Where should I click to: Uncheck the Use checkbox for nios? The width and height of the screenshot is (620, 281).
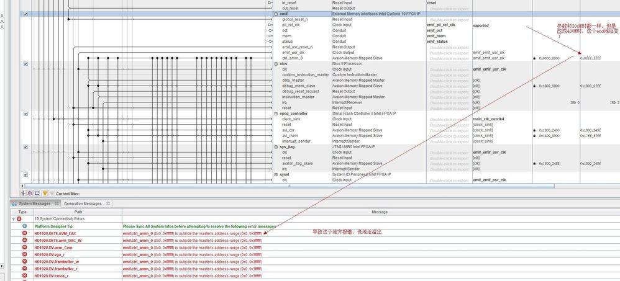(25, 63)
